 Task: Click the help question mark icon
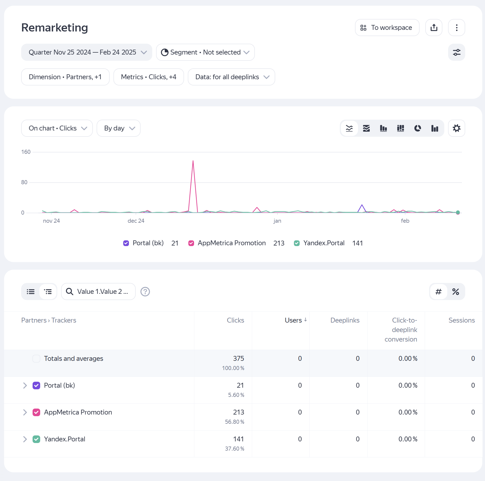(145, 292)
